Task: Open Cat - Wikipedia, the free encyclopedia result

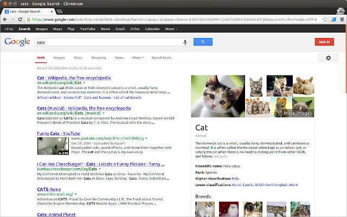Action: pos(74,78)
